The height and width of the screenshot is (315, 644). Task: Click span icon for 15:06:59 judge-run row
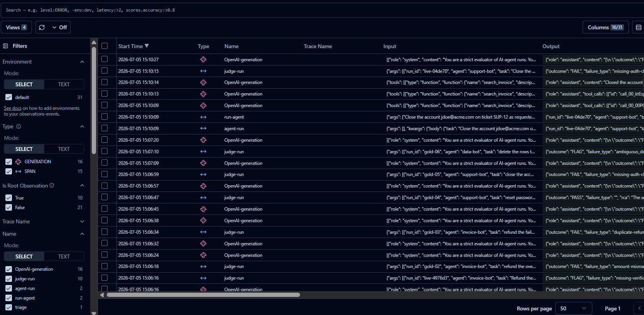tap(203, 174)
